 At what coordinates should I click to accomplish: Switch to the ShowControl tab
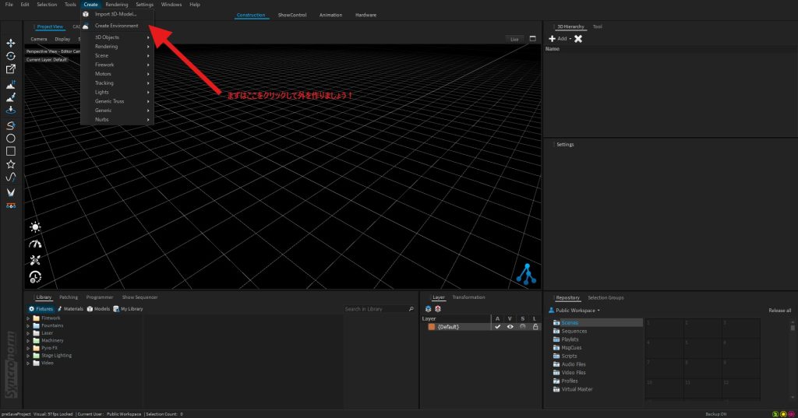[x=294, y=15]
